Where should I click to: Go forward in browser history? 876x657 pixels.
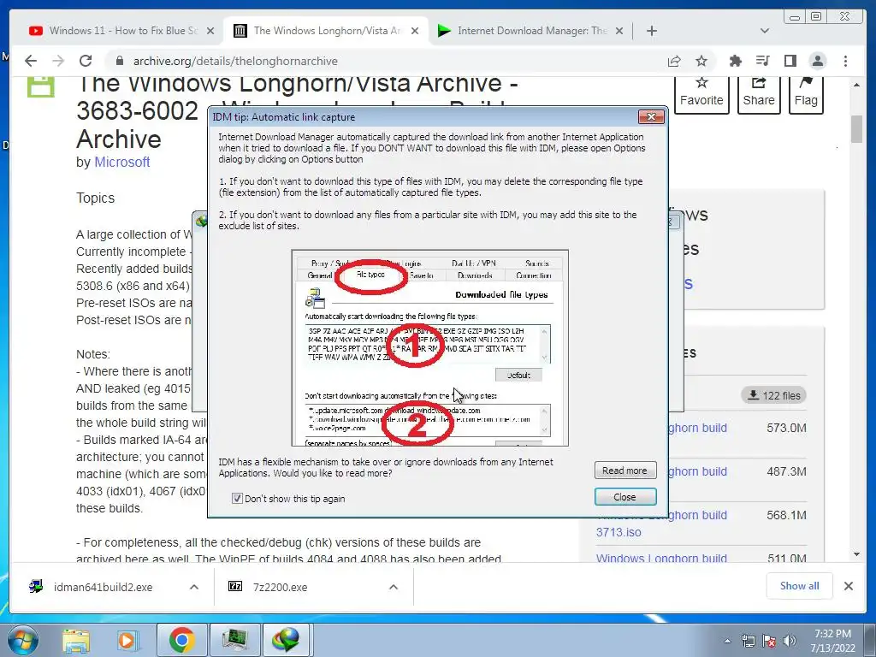[58, 61]
